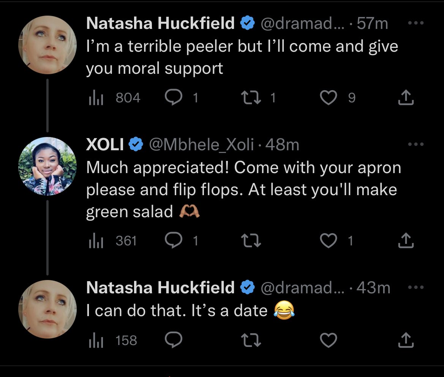Open more options for Natasha's 57m tweet
The width and height of the screenshot is (444, 377).
tap(416, 23)
